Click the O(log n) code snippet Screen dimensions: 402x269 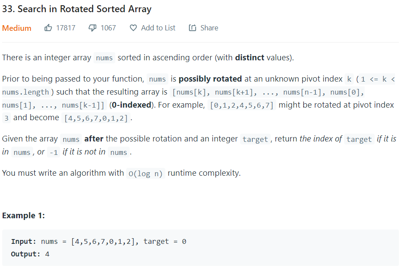click(x=146, y=174)
